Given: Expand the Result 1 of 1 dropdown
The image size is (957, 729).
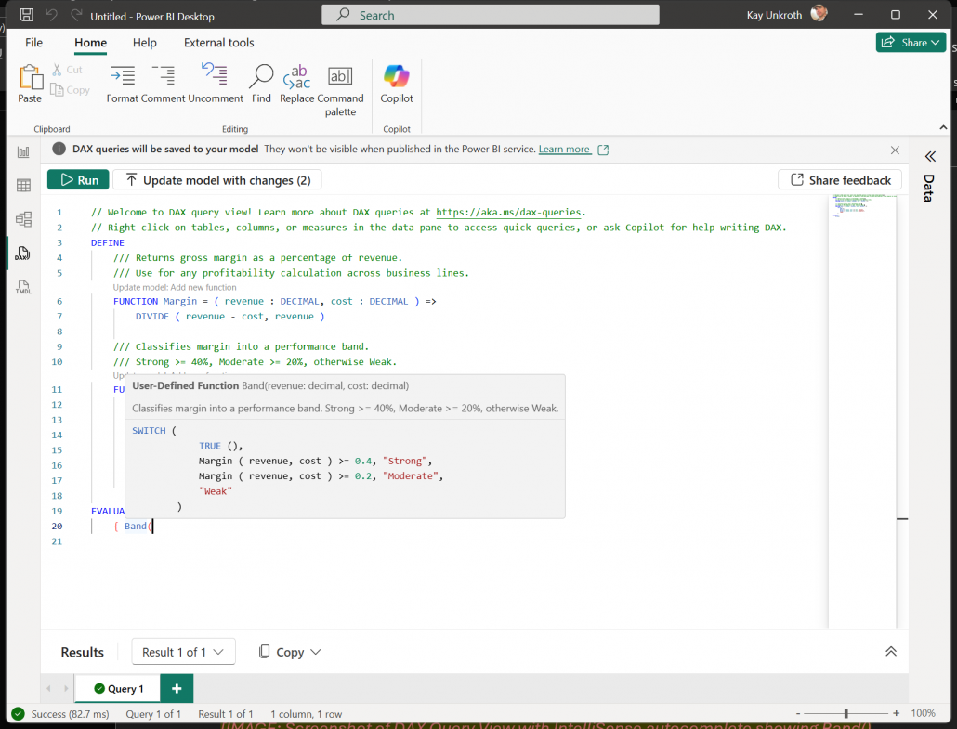Looking at the screenshot, I should pos(183,652).
